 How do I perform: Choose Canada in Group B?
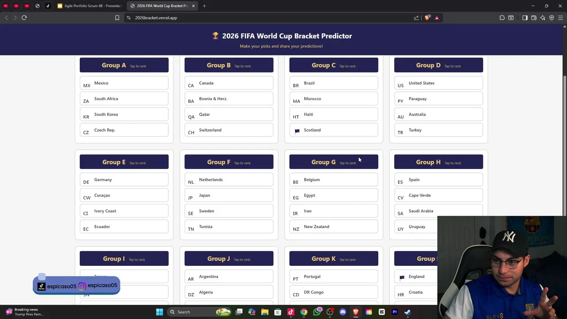(229, 83)
